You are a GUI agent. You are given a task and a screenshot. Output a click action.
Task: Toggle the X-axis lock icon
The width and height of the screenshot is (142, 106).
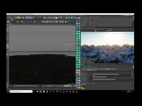pyautogui.click(x=26, y=18)
